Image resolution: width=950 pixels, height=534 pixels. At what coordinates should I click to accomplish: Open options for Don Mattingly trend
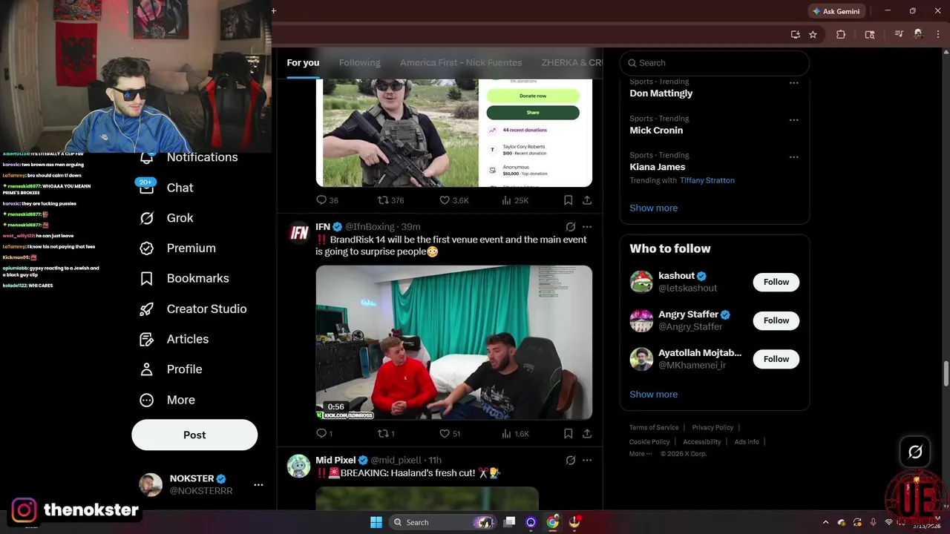click(793, 83)
